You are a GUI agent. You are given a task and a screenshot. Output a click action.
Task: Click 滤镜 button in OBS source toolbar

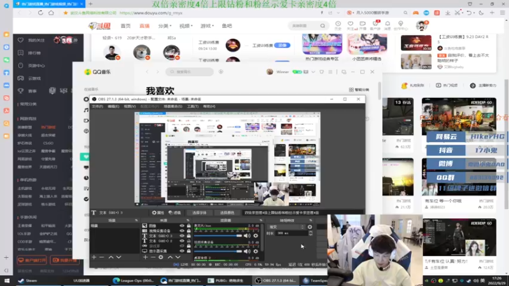pos(174,213)
